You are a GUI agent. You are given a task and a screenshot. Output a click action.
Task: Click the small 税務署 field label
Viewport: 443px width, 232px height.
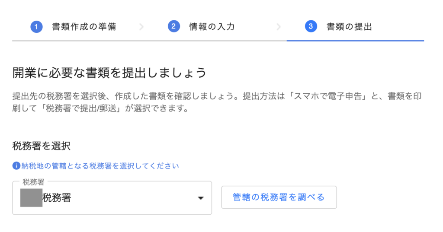34,182
